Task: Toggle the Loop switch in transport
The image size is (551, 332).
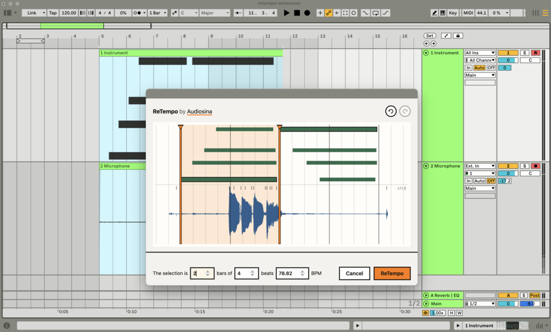Action: [376, 13]
